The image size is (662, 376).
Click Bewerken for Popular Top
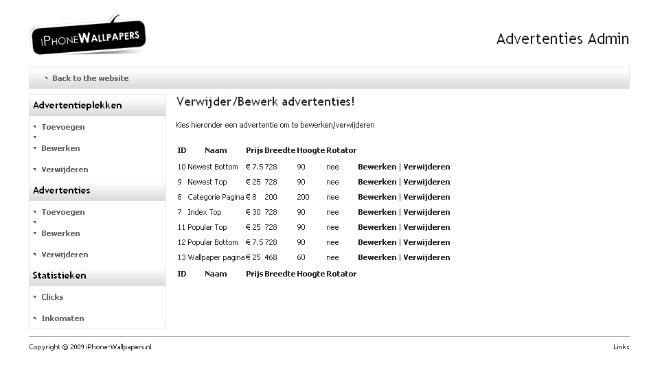click(x=377, y=227)
